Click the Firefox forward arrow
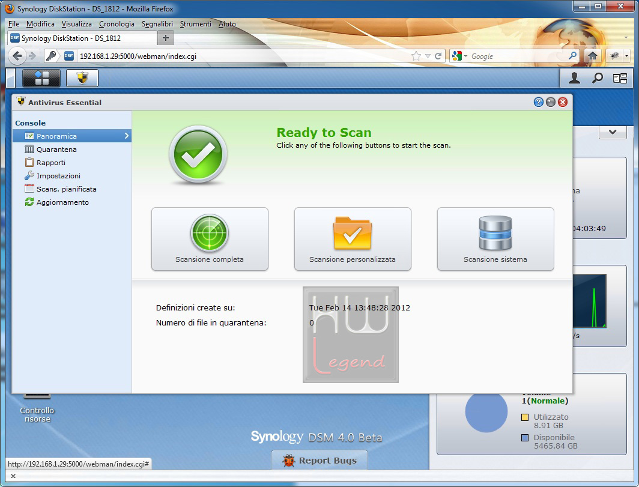 pos(32,56)
